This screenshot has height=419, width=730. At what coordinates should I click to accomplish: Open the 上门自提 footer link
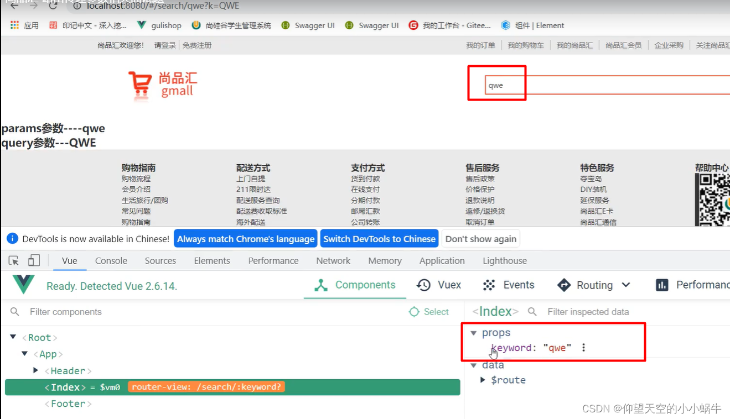[x=251, y=179]
